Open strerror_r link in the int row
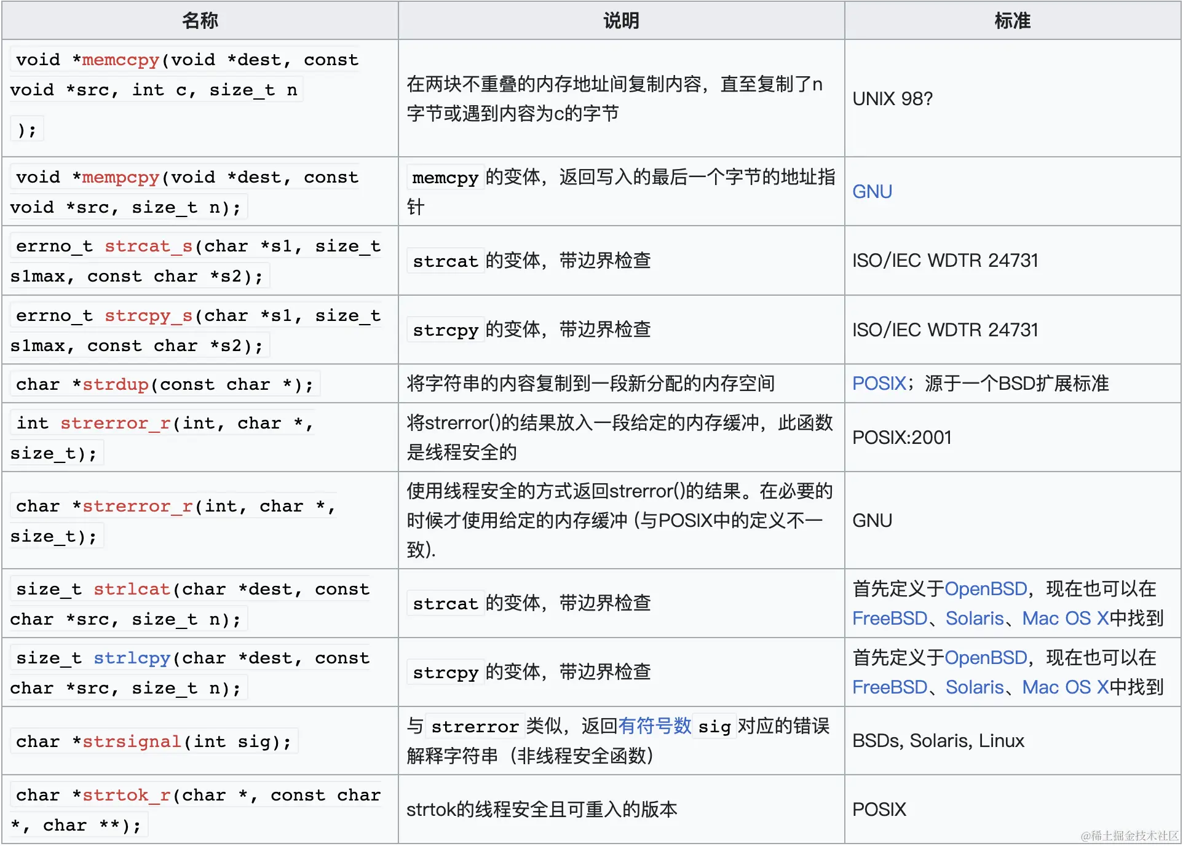 click(116, 424)
